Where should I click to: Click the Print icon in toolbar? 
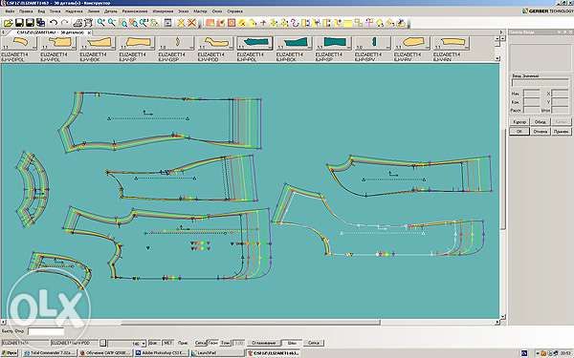coord(77,23)
